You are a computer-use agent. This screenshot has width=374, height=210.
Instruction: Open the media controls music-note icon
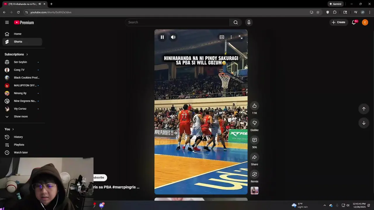click(x=356, y=12)
